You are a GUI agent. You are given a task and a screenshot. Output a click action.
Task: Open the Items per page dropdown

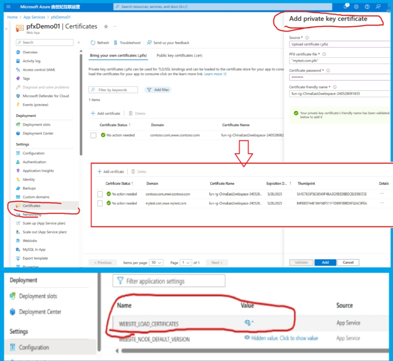156,262
